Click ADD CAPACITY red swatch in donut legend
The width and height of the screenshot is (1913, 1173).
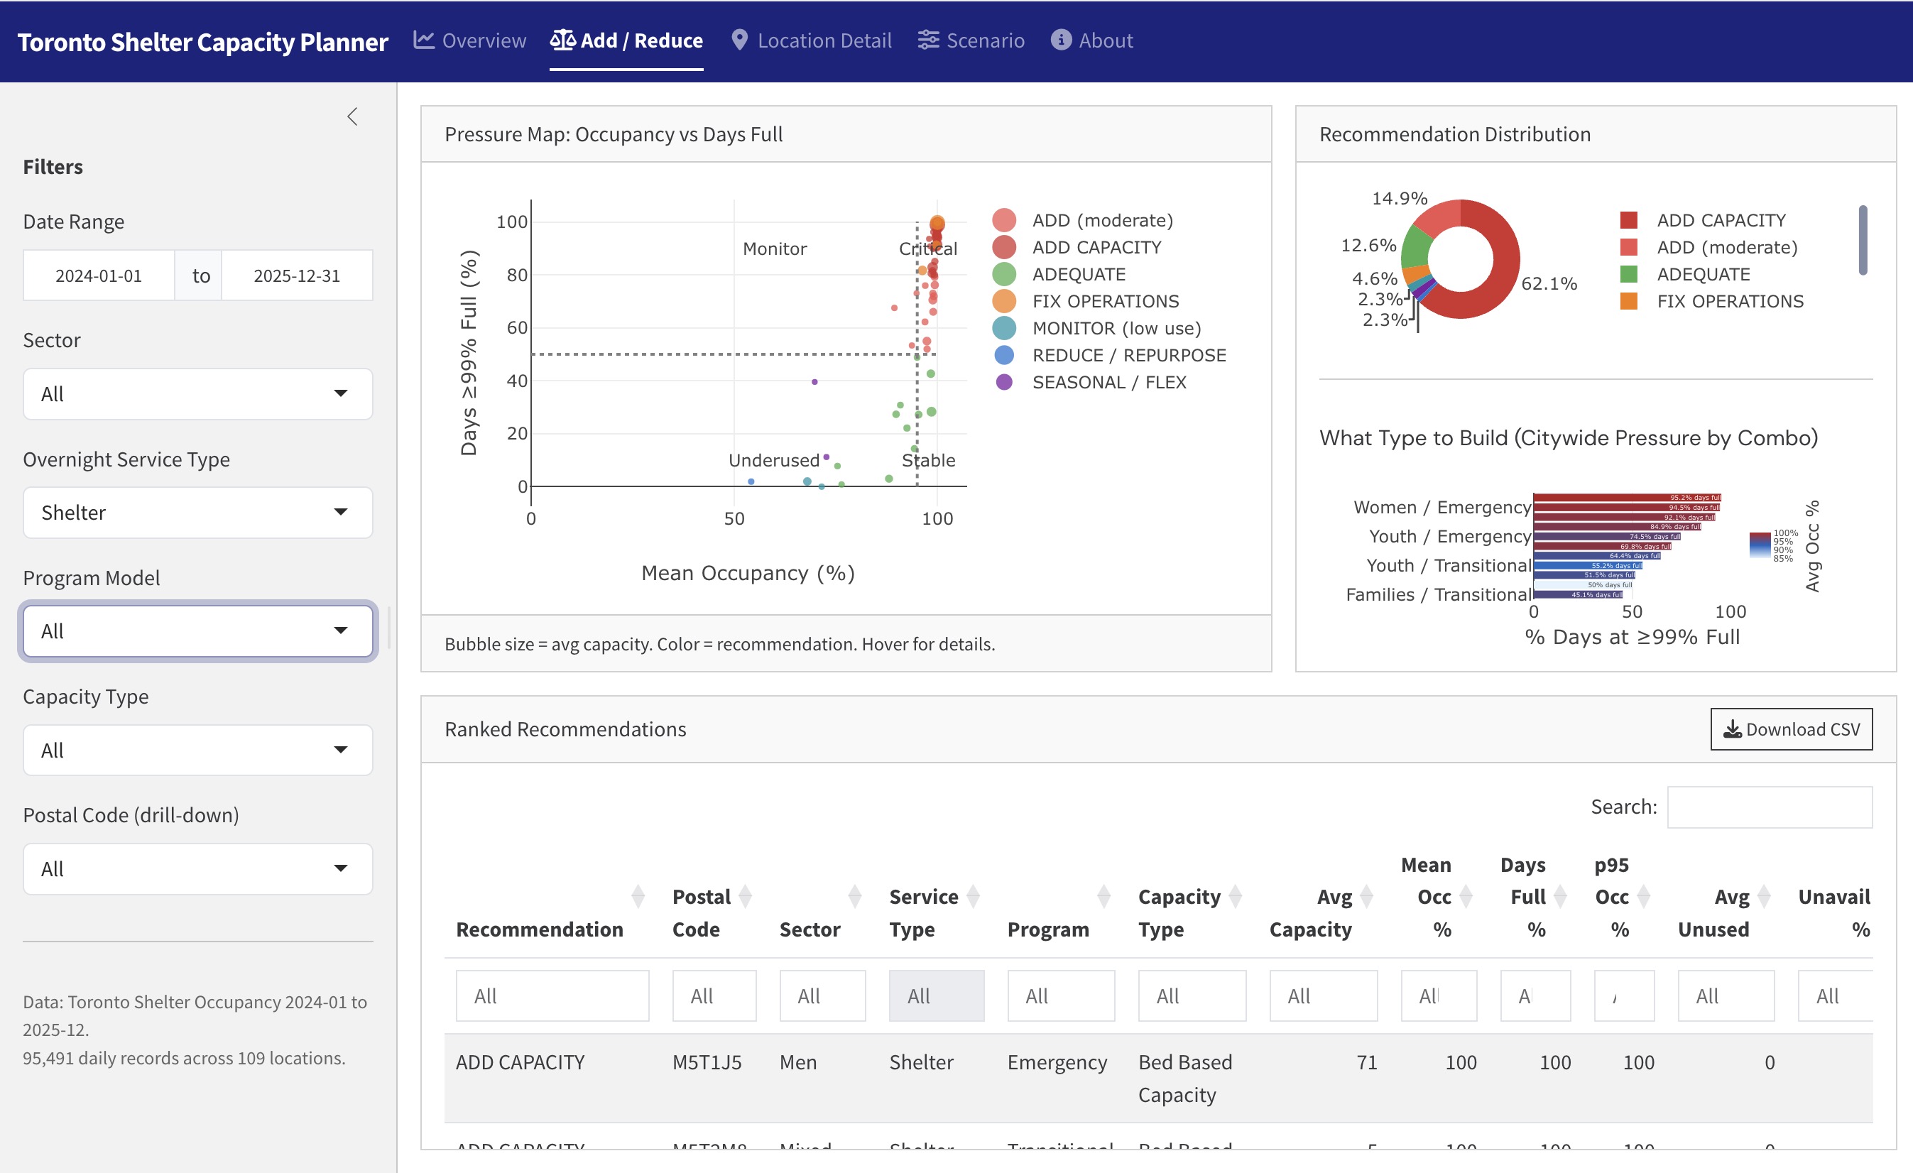[x=1629, y=221]
